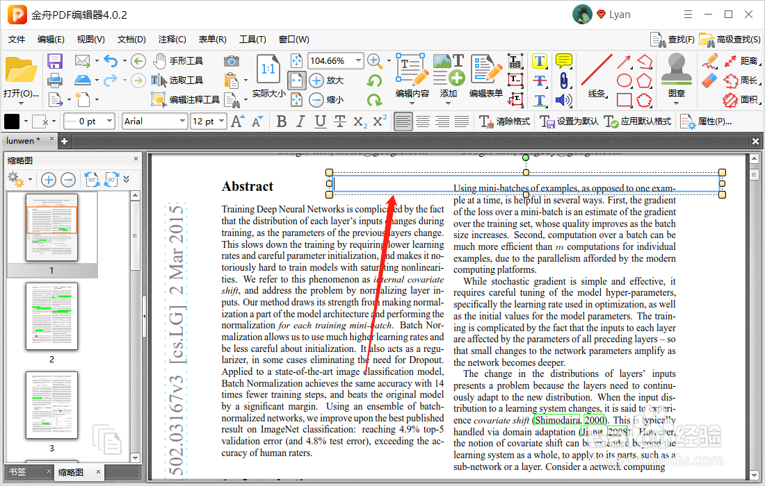Choose the strikethrough text annotation tool

(539, 81)
